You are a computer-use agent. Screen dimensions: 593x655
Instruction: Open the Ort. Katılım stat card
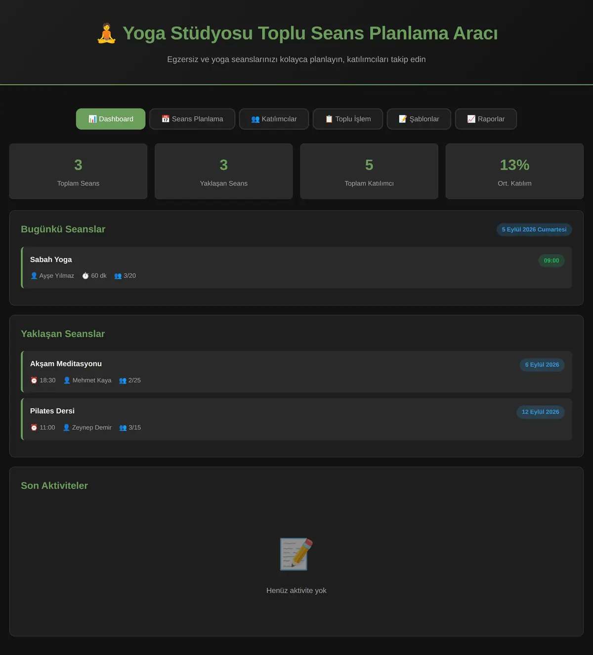(514, 171)
